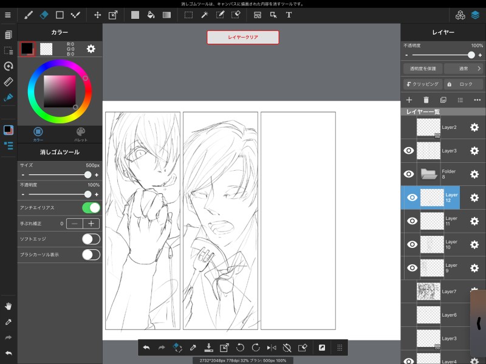
Task: Select the black foreground color swatch
Action: [27, 49]
